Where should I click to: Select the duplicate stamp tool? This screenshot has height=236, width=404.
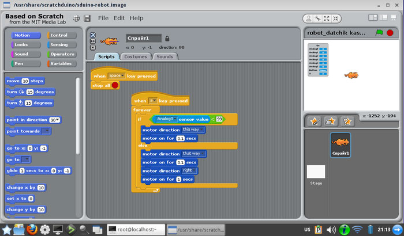click(308, 18)
